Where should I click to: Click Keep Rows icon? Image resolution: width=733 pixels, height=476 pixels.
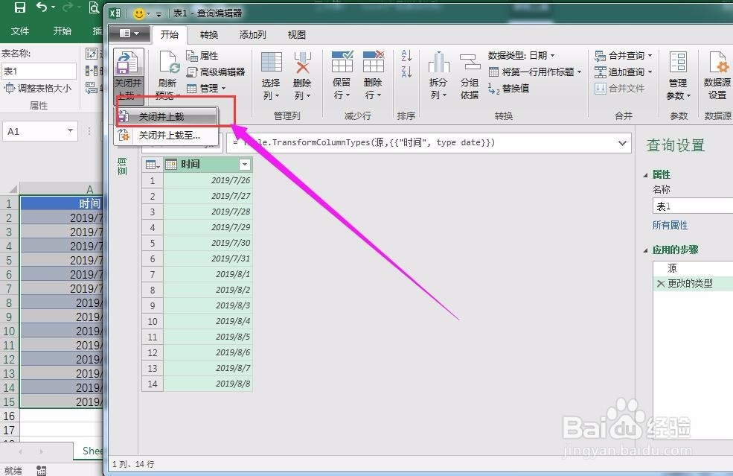pos(342,62)
